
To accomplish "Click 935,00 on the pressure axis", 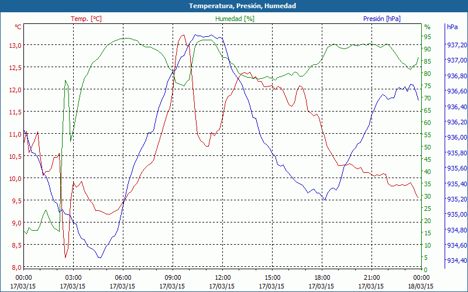I will (457, 214).
